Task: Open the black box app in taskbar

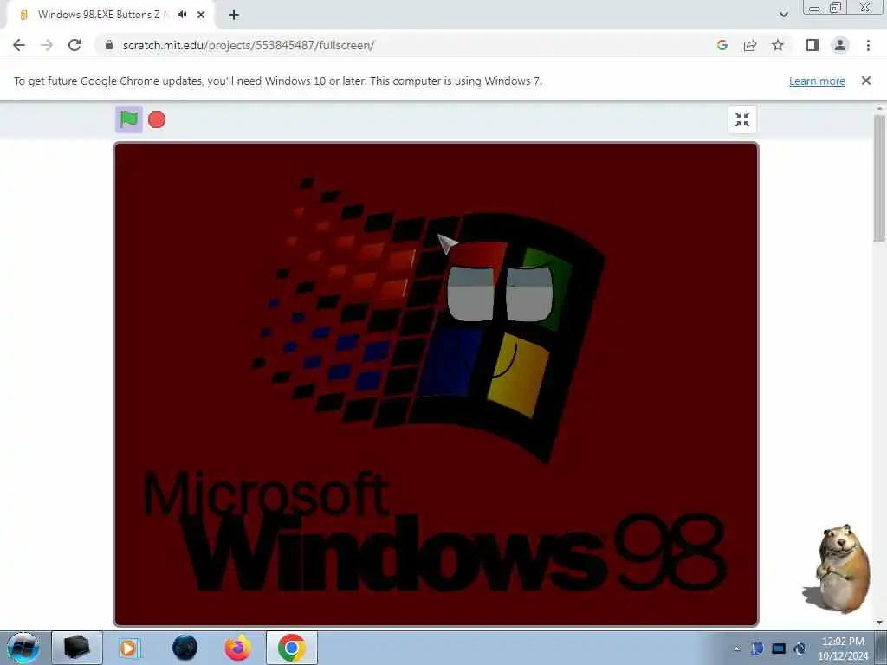Action: coord(77,648)
